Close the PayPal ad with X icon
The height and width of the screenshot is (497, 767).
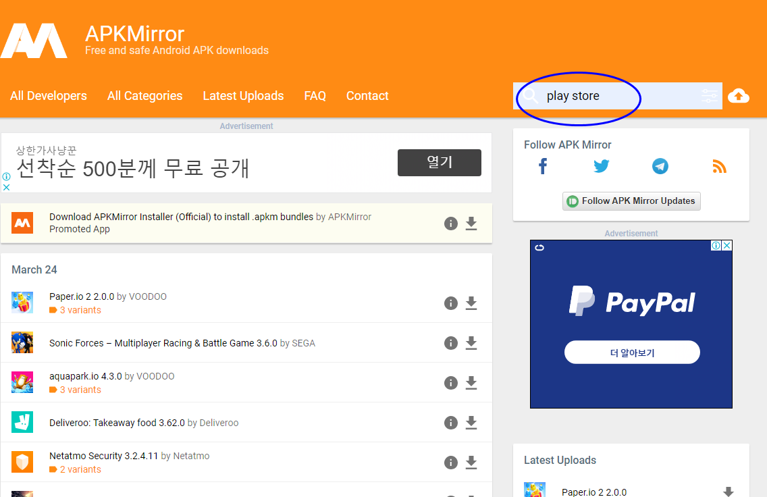[727, 246]
